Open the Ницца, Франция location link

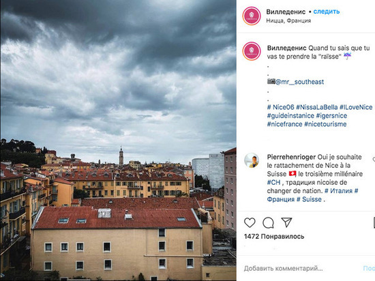coord(288,20)
